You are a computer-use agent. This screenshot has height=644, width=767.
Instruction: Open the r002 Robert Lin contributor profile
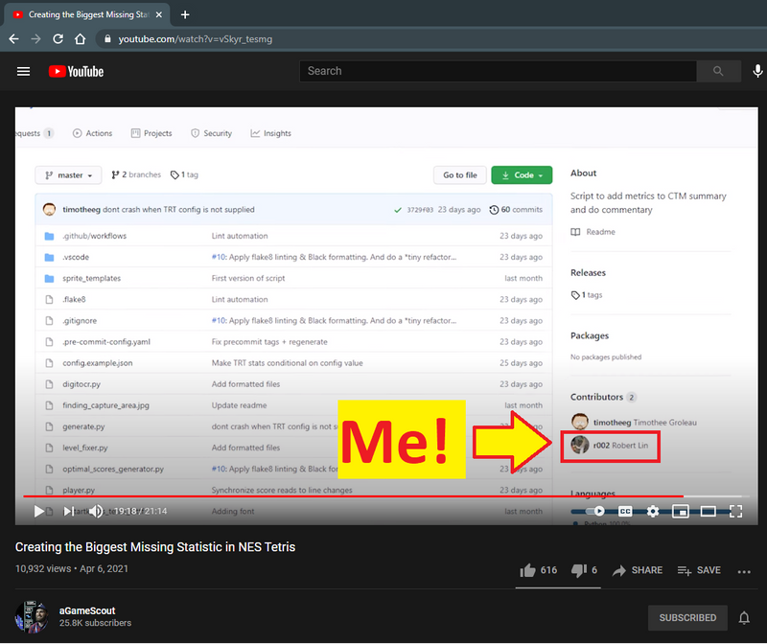click(610, 445)
